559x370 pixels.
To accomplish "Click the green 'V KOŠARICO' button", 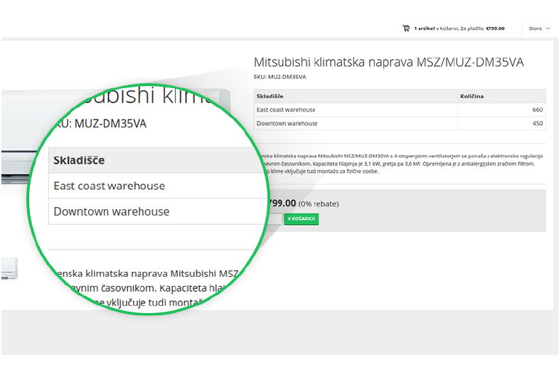I will pyautogui.click(x=302, y=218).
